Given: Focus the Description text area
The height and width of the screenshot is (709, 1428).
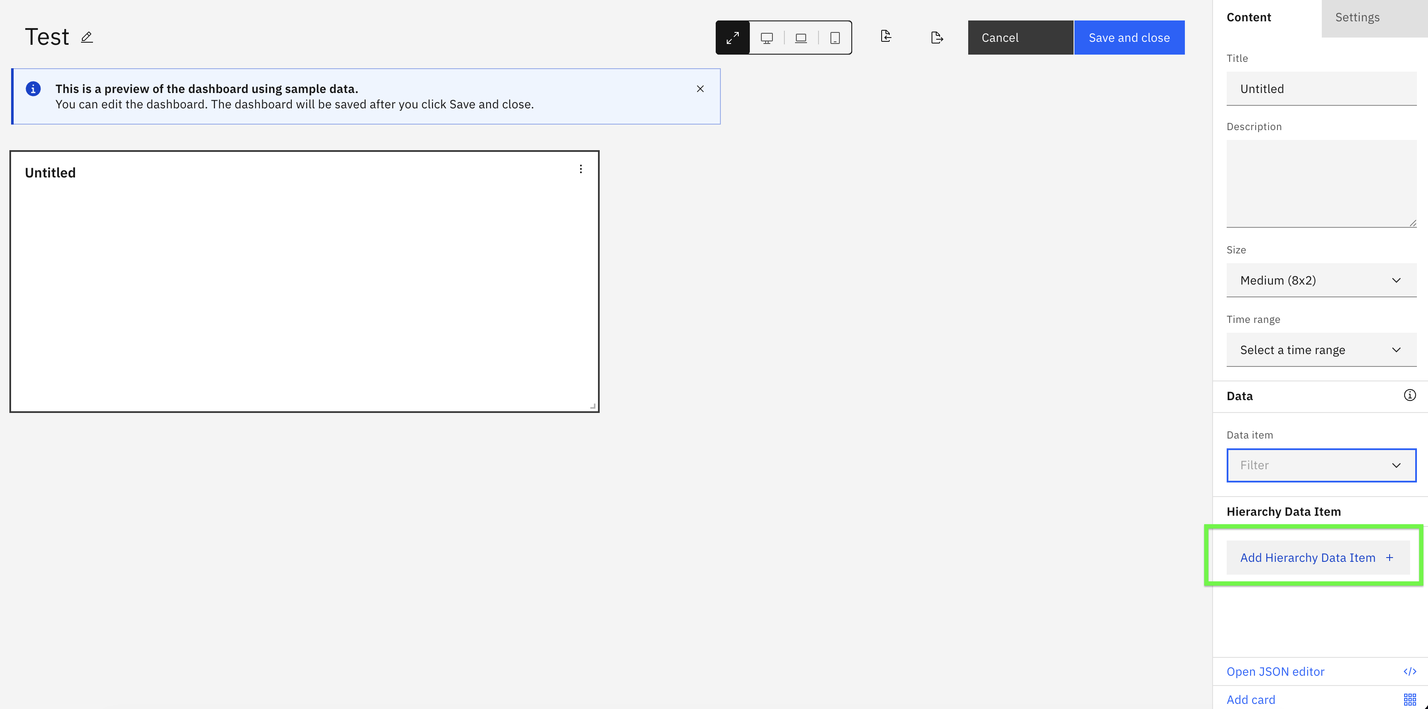Looking at the screenshot, I should coord(1321,183).
